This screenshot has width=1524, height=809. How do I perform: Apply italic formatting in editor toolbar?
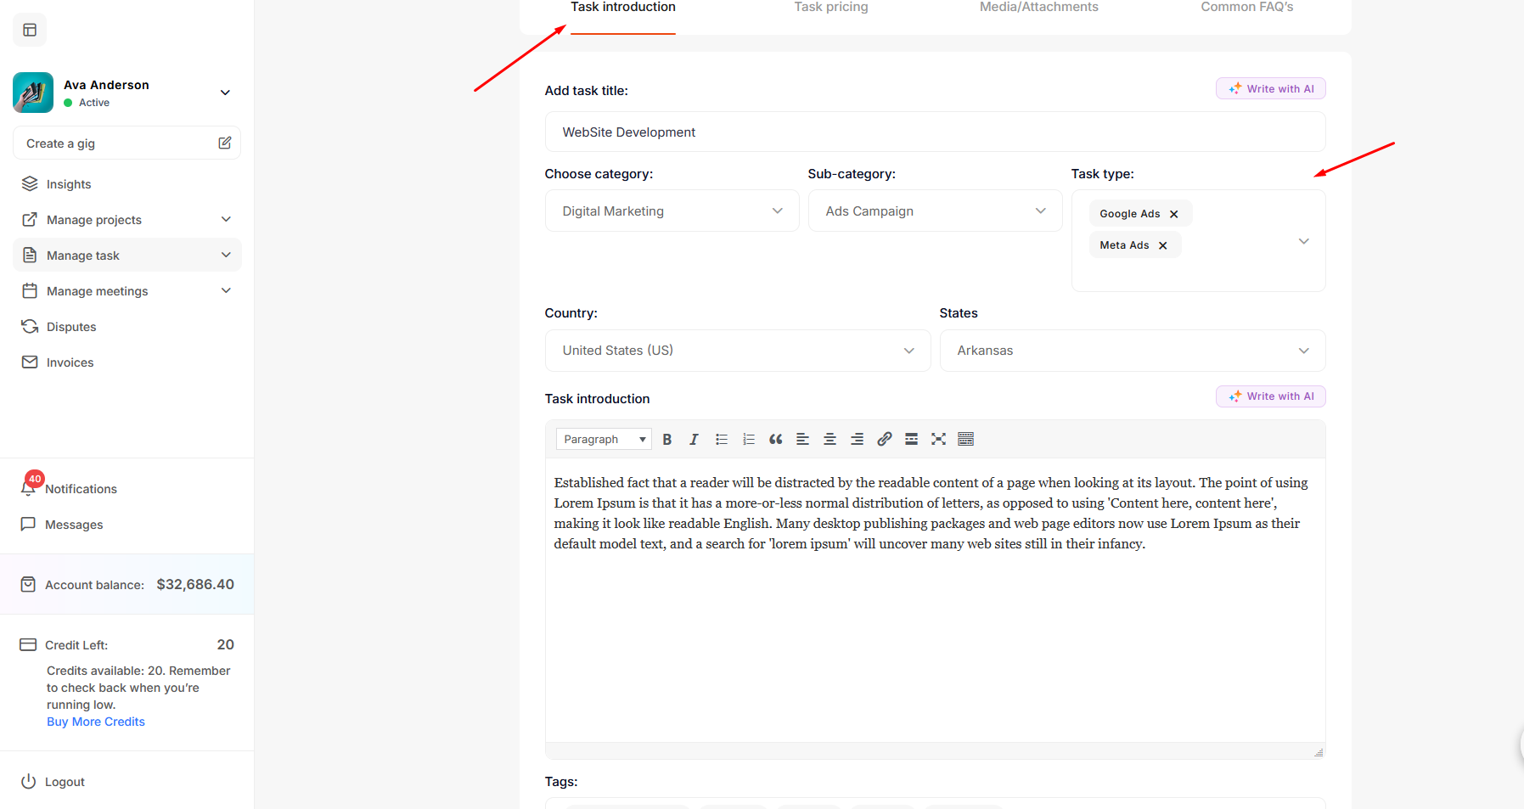(x=694, y=439)
